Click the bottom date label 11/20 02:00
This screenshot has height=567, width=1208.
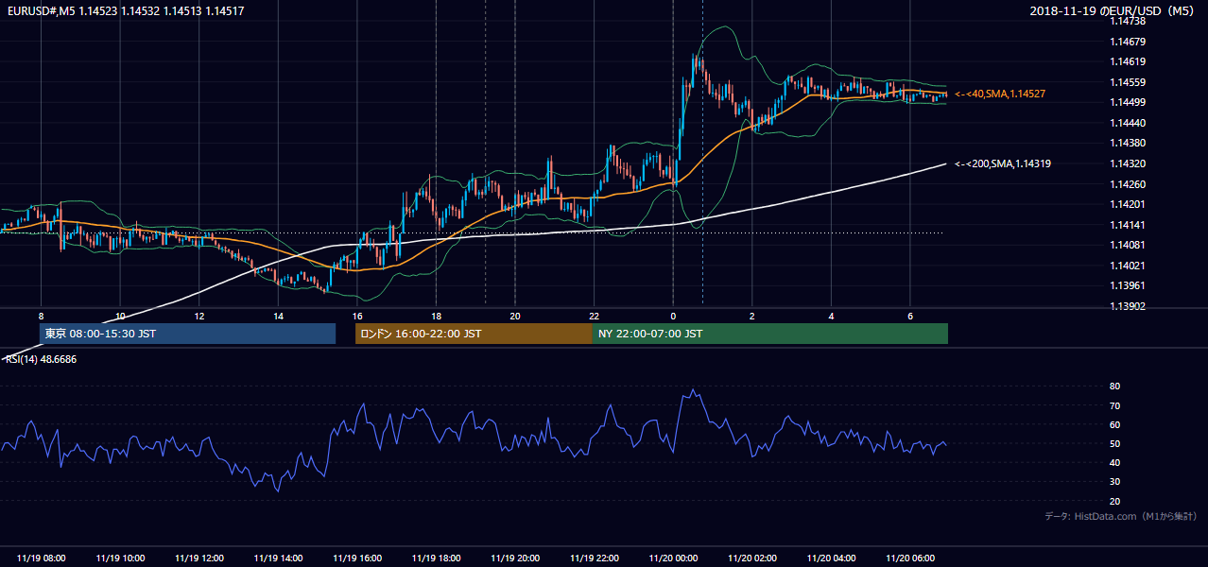click(751, 558)
